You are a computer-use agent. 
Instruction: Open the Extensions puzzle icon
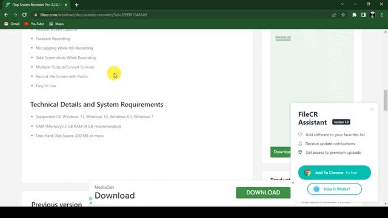(x=354, y=15)
